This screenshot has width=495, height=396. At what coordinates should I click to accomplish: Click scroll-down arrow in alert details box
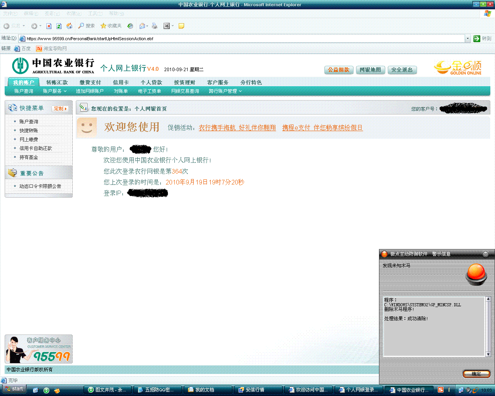(x=488, y=354)
